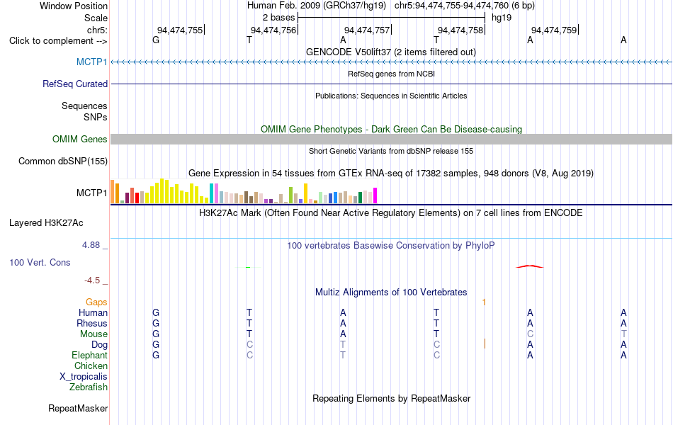This screenshot has width=673, height=425.
Task: Click the X_tropicalis species row label
Action: coord(84,377)
